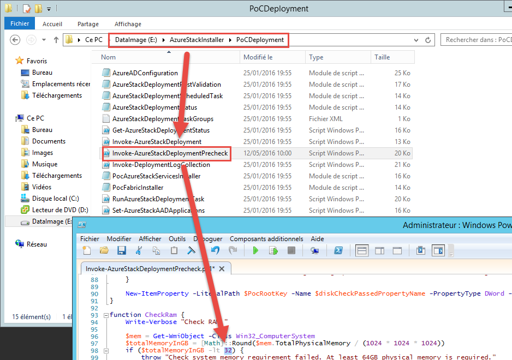Undo the last edit in ISE
This screenshot has width=512, height=360.
pyautogui.click(x=215, y=251)
